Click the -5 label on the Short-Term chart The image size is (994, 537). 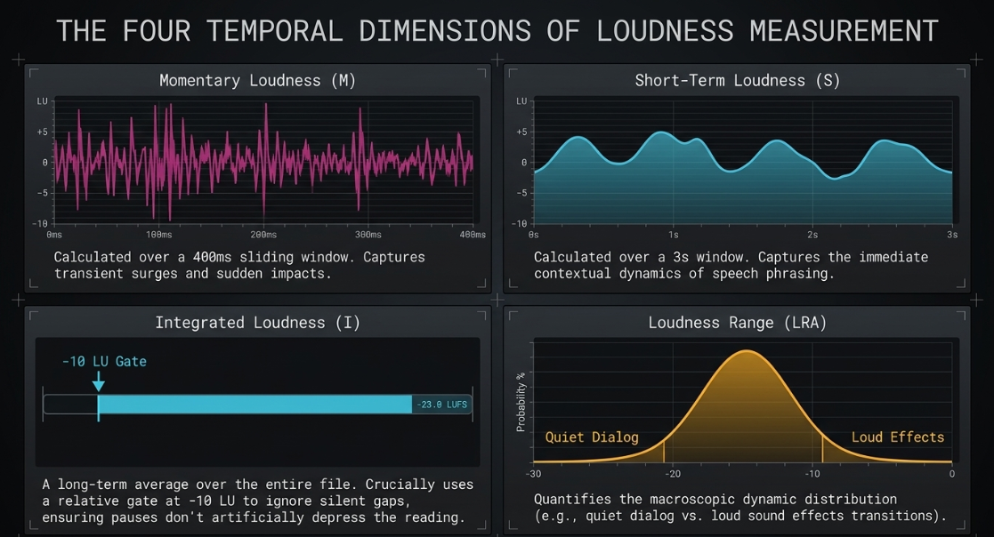(521, 193)
